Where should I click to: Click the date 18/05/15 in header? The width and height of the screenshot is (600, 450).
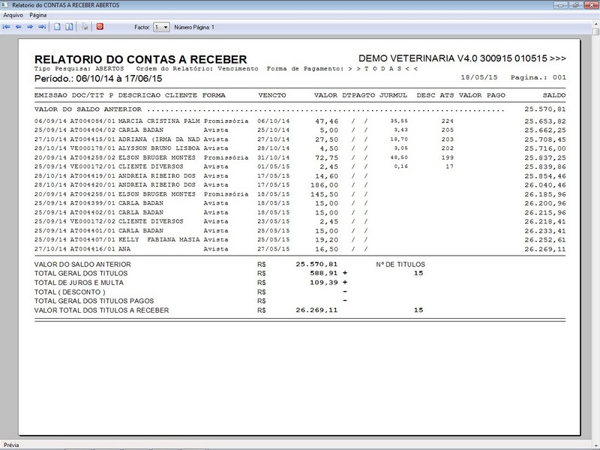(x=479, y=77)
